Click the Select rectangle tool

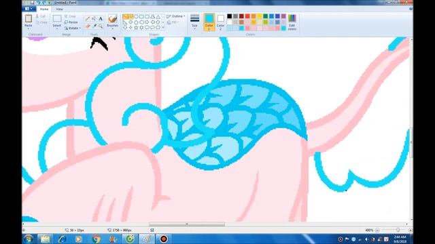(x=57, y=18)
